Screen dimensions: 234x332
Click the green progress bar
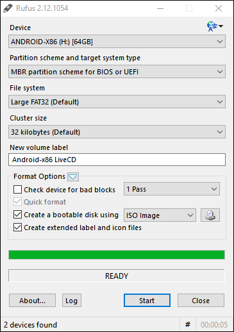pyautogui.click(x=117, y=255)
